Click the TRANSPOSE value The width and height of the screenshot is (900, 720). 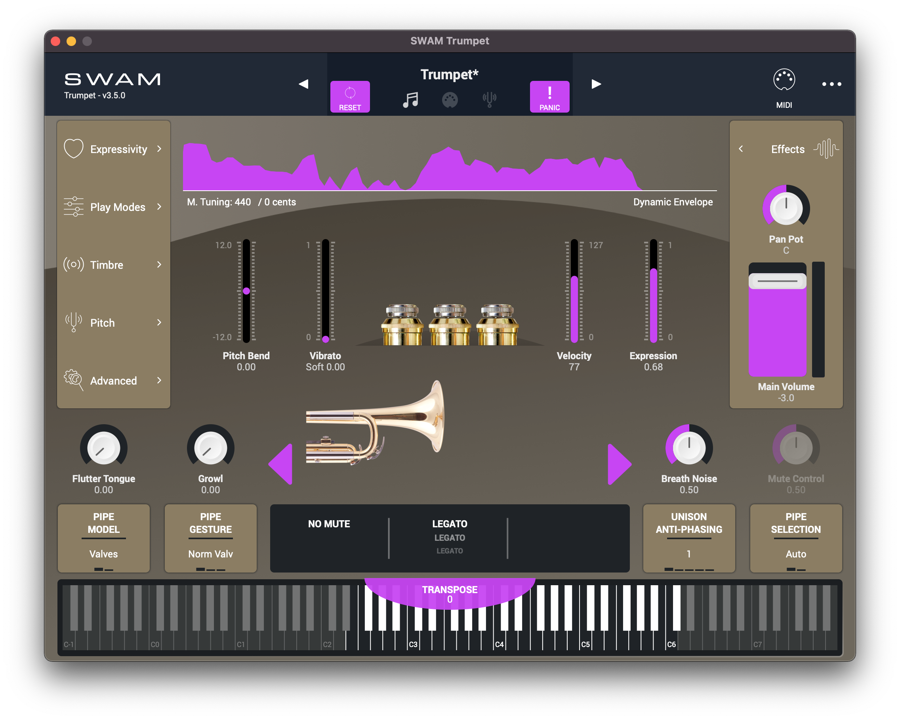450,599
